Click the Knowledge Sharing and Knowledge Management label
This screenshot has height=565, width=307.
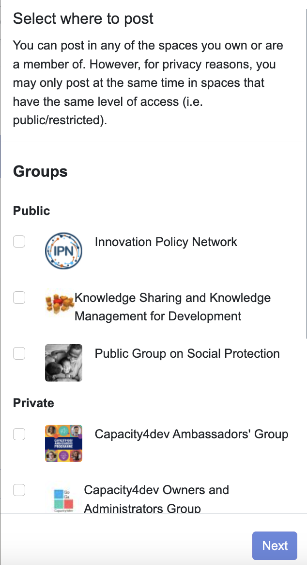172,307
